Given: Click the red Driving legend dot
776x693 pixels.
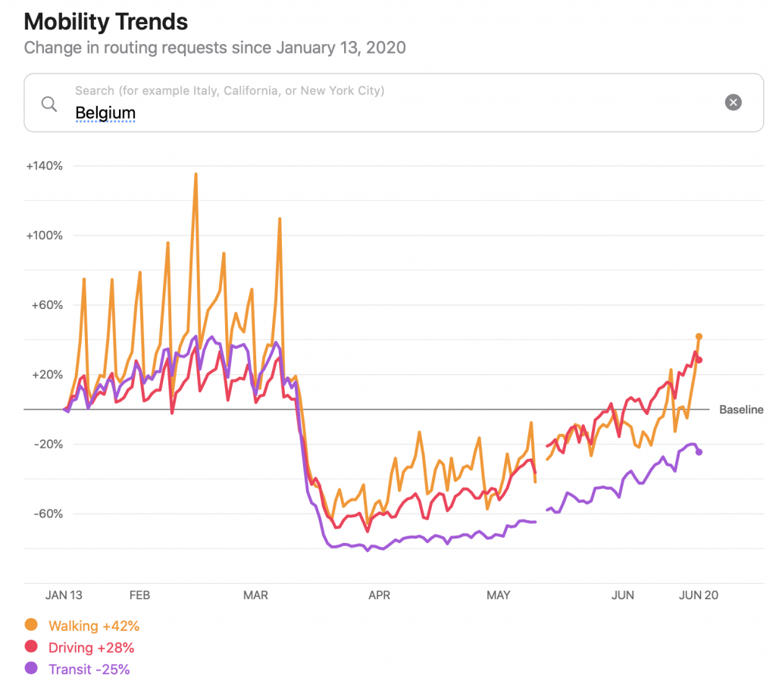Looking at the screenshot, I should (31, 648).
